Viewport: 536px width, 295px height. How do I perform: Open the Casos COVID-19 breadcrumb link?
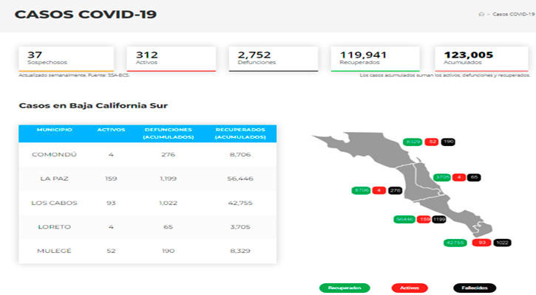pyautogui.click(x=513, y=14)
